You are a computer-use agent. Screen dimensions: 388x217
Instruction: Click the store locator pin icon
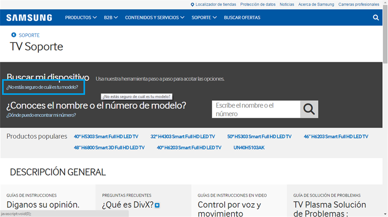(x=192, y=4)
